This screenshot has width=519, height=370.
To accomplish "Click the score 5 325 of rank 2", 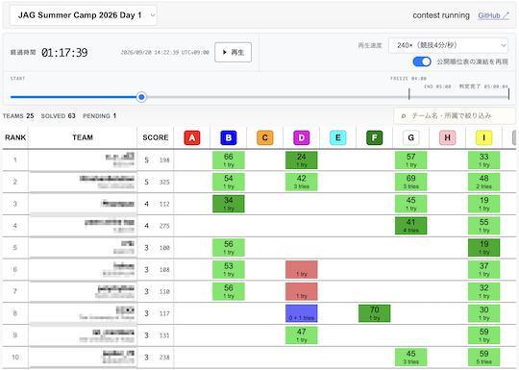I will pos(157,182).
